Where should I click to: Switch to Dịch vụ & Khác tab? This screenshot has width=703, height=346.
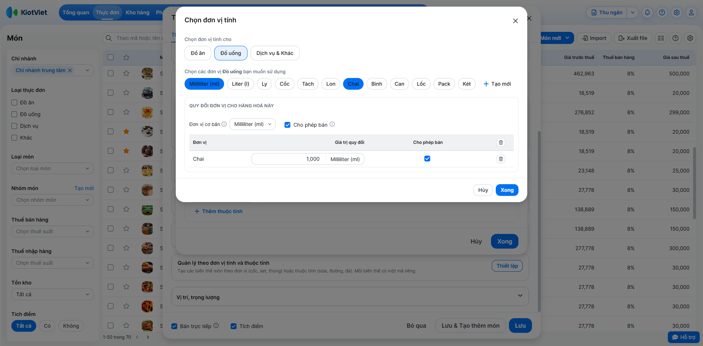(x=275, y=53)
